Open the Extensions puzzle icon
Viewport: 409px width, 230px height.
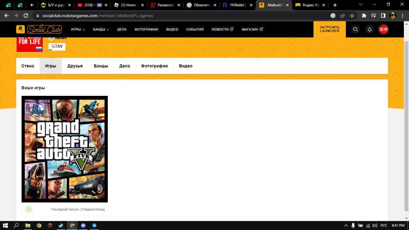tap(364, 16)
